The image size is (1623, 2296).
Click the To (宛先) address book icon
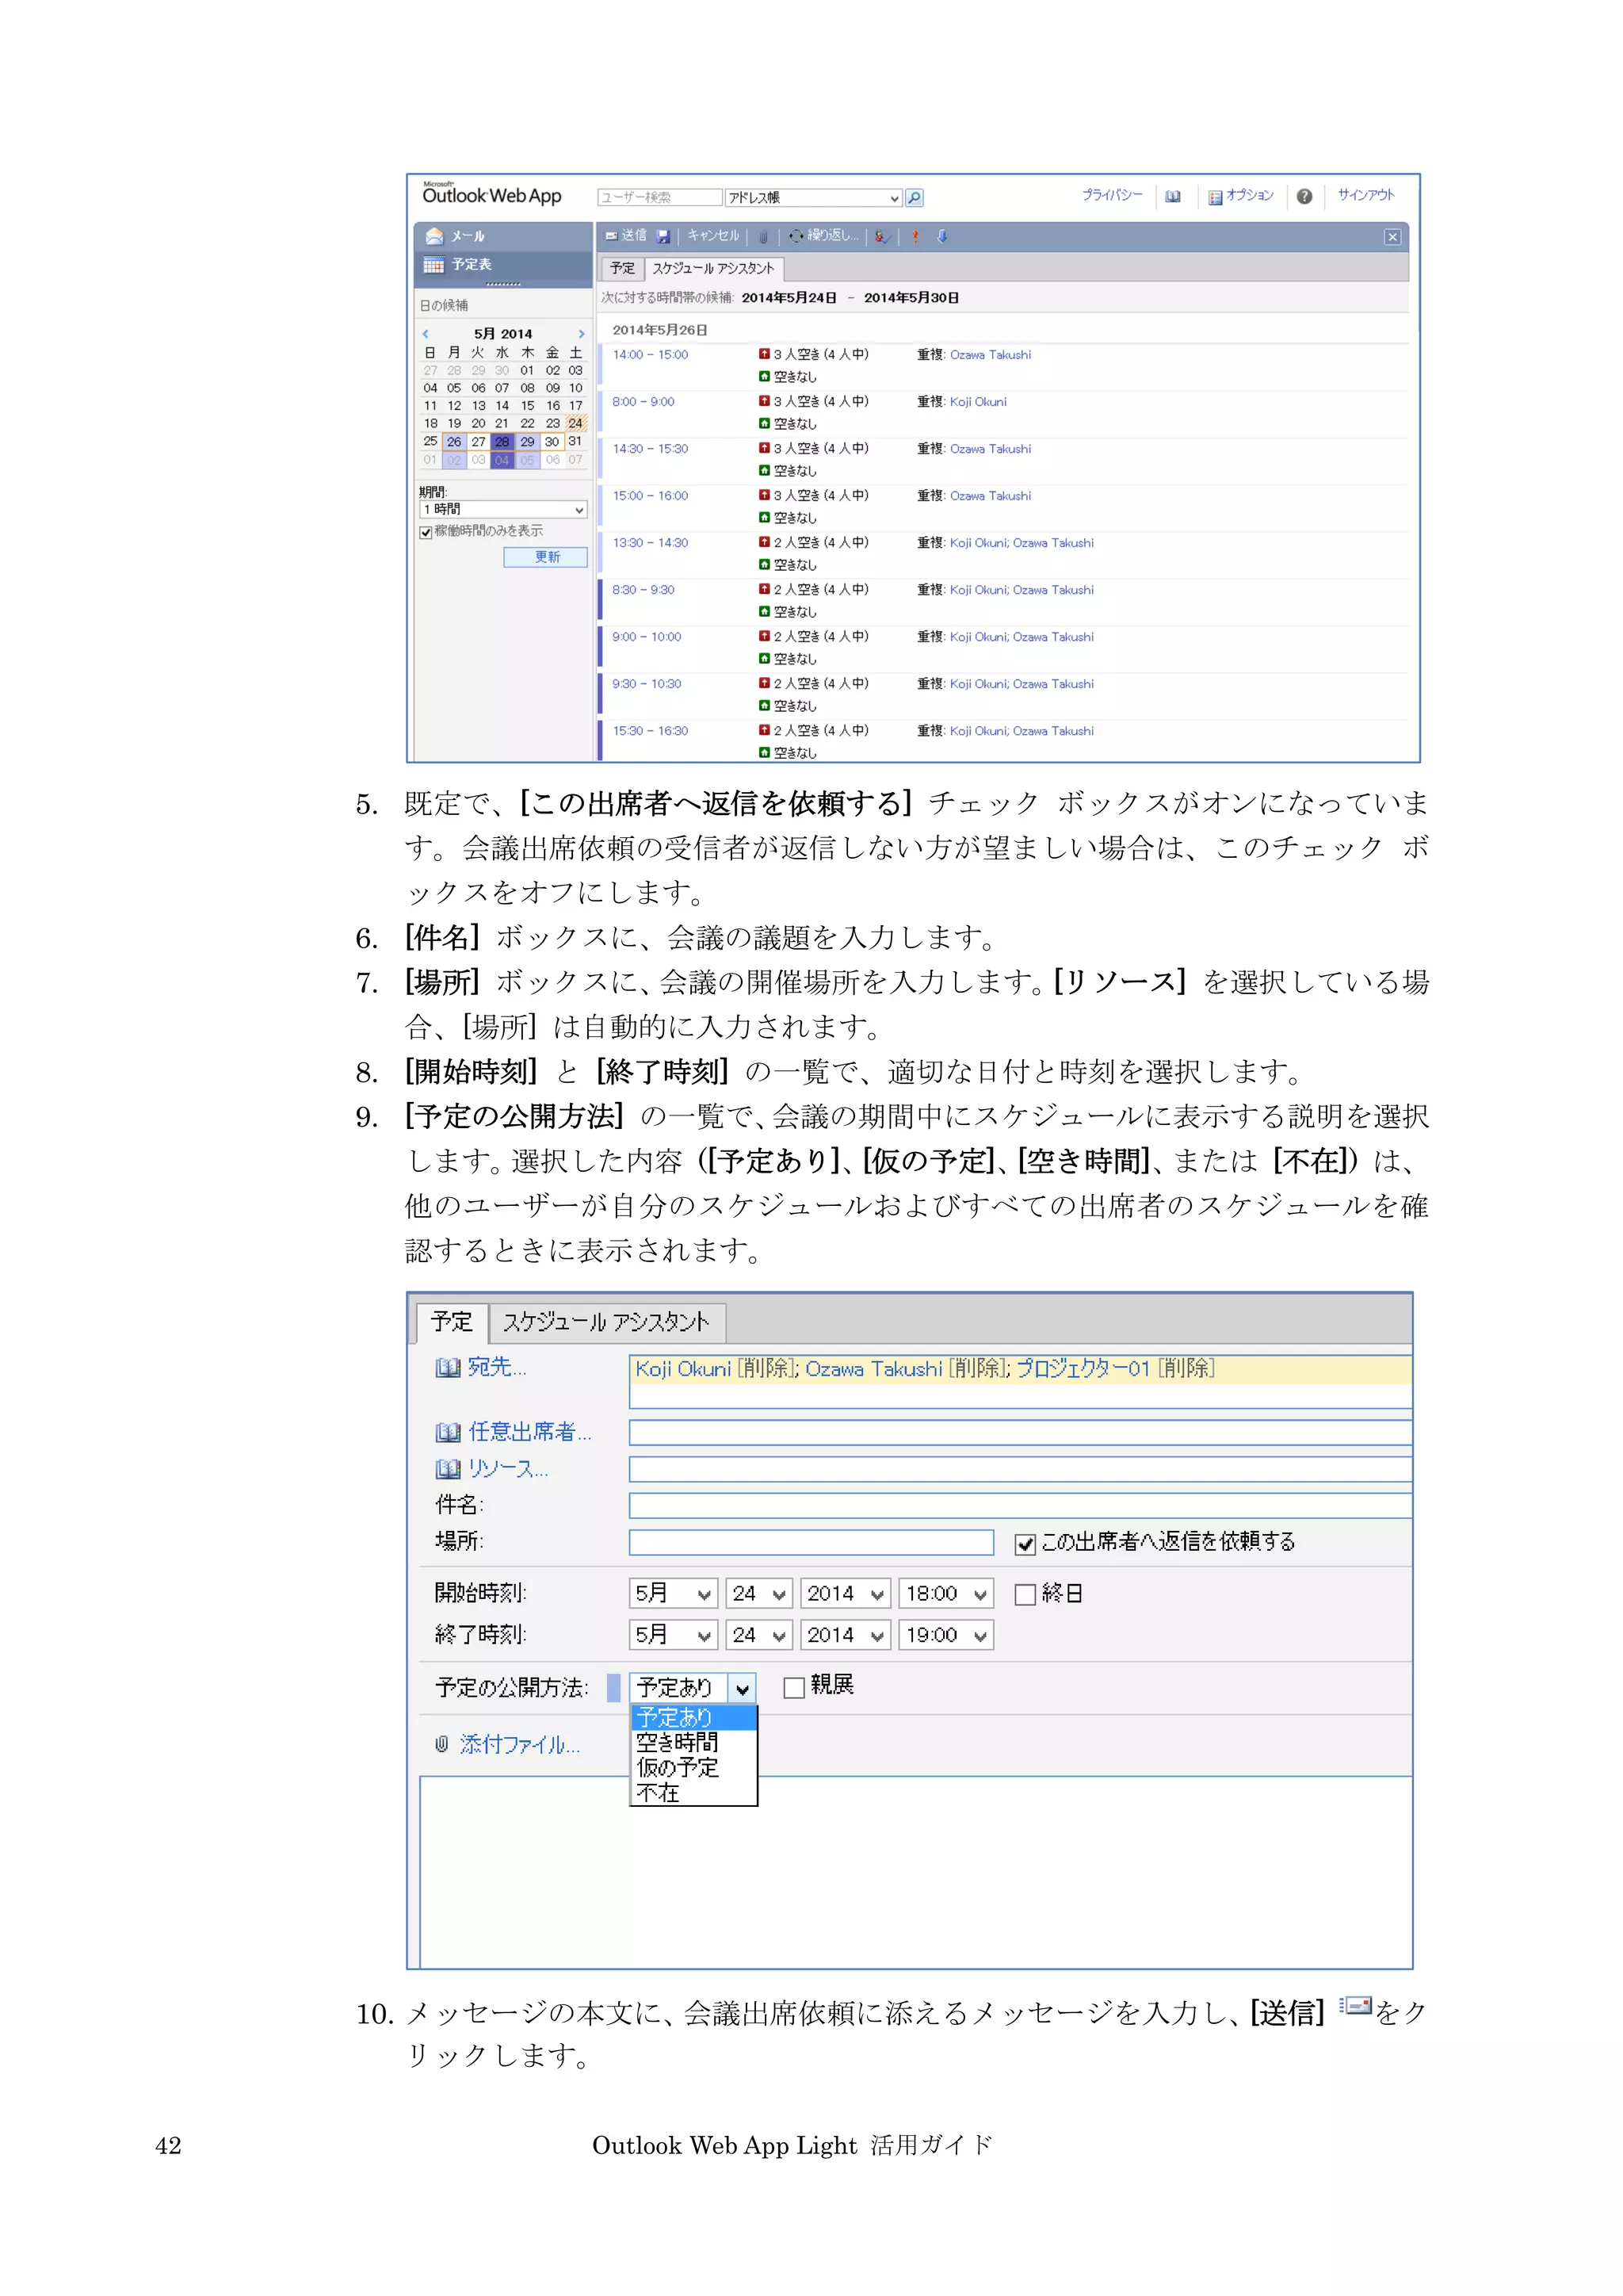pos(448,1368)
